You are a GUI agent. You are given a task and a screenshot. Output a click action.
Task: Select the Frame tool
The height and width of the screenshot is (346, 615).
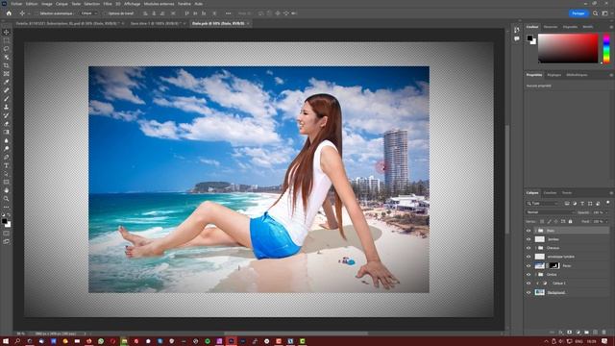click(7, 73)
